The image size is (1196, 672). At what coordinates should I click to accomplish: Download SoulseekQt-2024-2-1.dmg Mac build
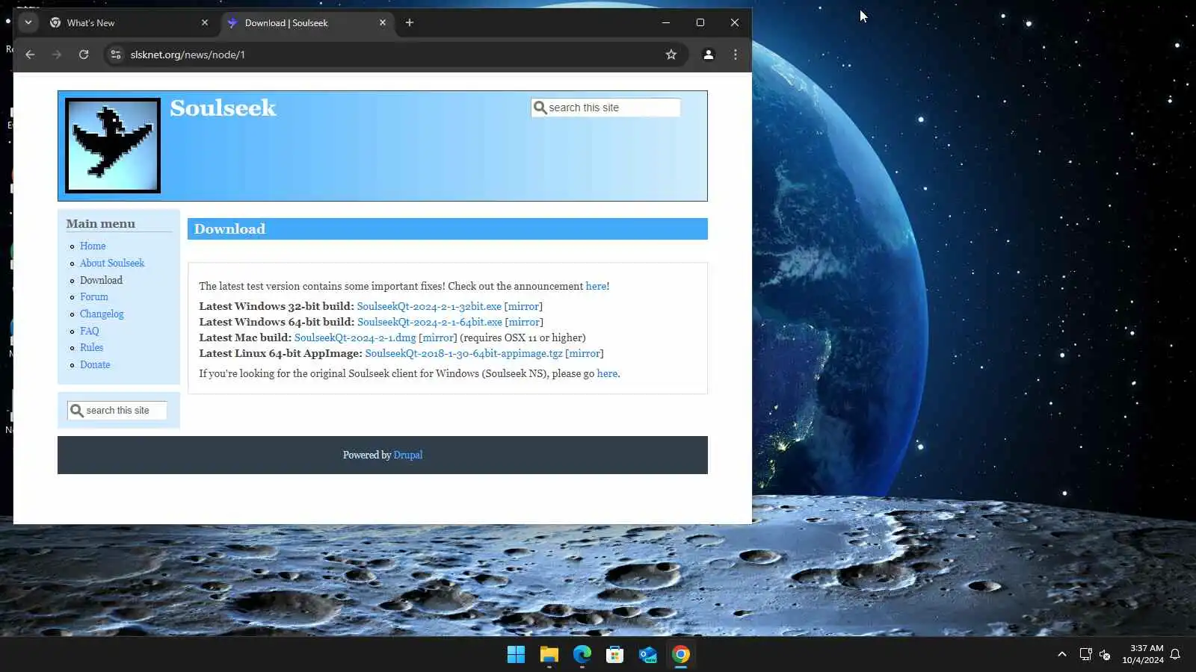[x=355, y=337]
